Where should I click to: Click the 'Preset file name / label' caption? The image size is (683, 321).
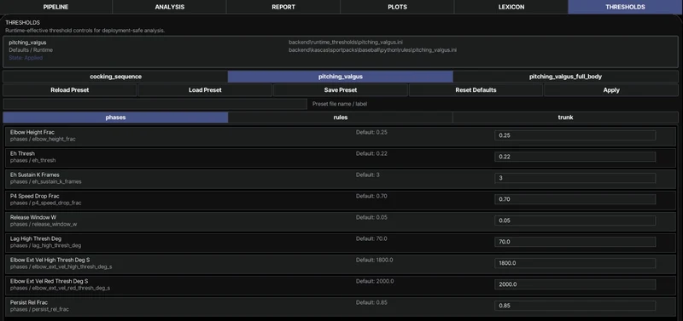(340, 104)
